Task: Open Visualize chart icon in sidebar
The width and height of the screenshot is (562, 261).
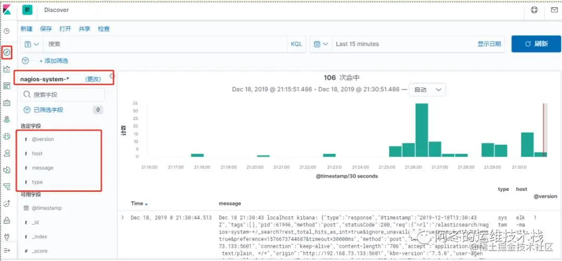Action: [6, 69]
